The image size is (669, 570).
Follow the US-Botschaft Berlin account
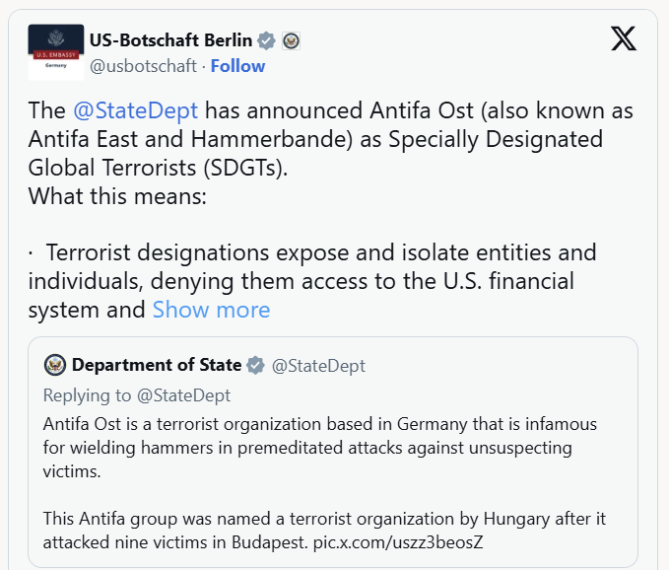pyautogui.click(x=237, y=66)
